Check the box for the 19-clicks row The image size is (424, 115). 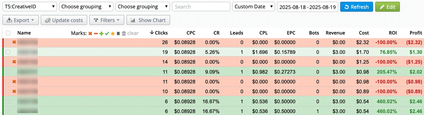tap(8, 52)
